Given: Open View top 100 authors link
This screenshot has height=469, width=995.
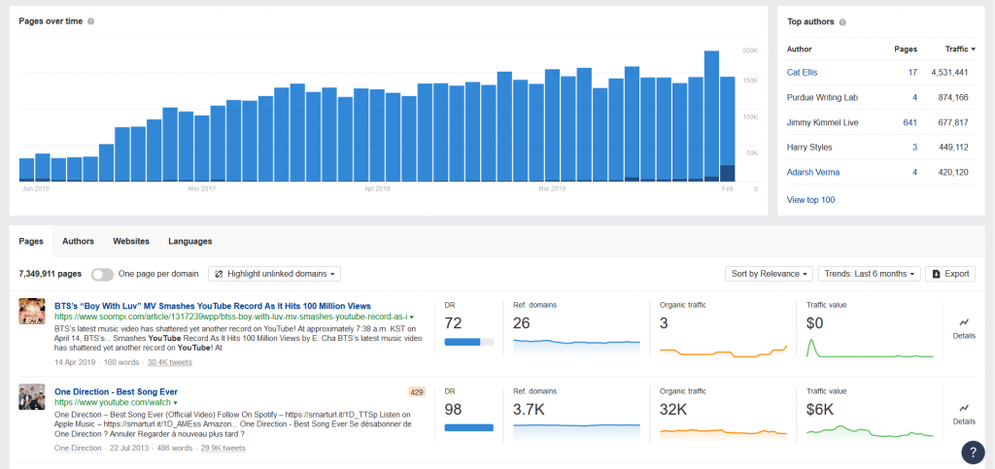Looking at the screenshot, I should 811,200.
